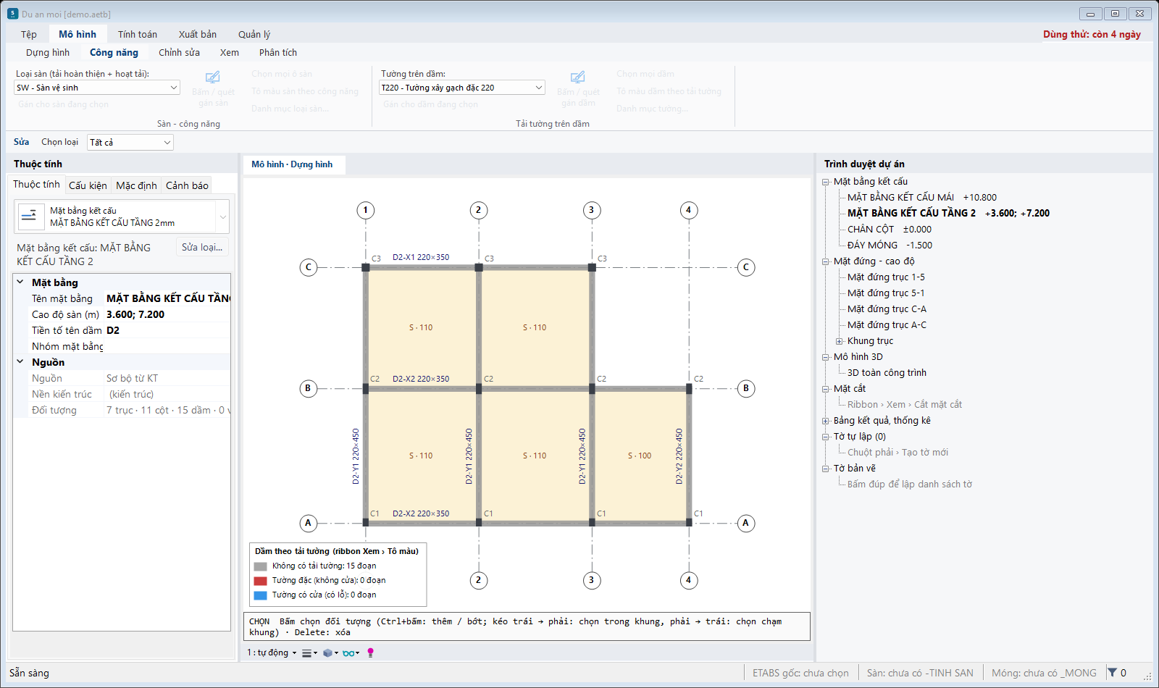1159x688 pixels.
Task: Select 3D toàn công trình tree item
Action: coord(887,373)
